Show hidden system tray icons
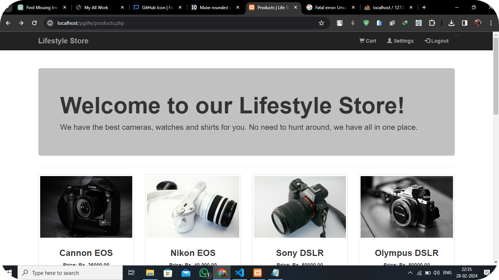Image resolution: width=499 pixels, height=280 pixels. point(410,273)
